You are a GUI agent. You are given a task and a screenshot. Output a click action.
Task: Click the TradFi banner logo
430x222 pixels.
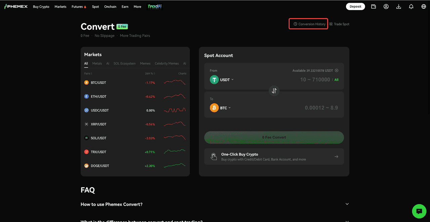coord(155,6)
